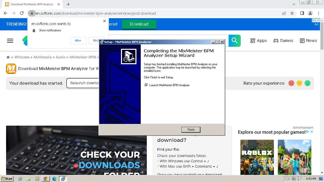Reload the page using the refresh icon
Viewport: 324px width, 182px height.
(x=22, y=13)
